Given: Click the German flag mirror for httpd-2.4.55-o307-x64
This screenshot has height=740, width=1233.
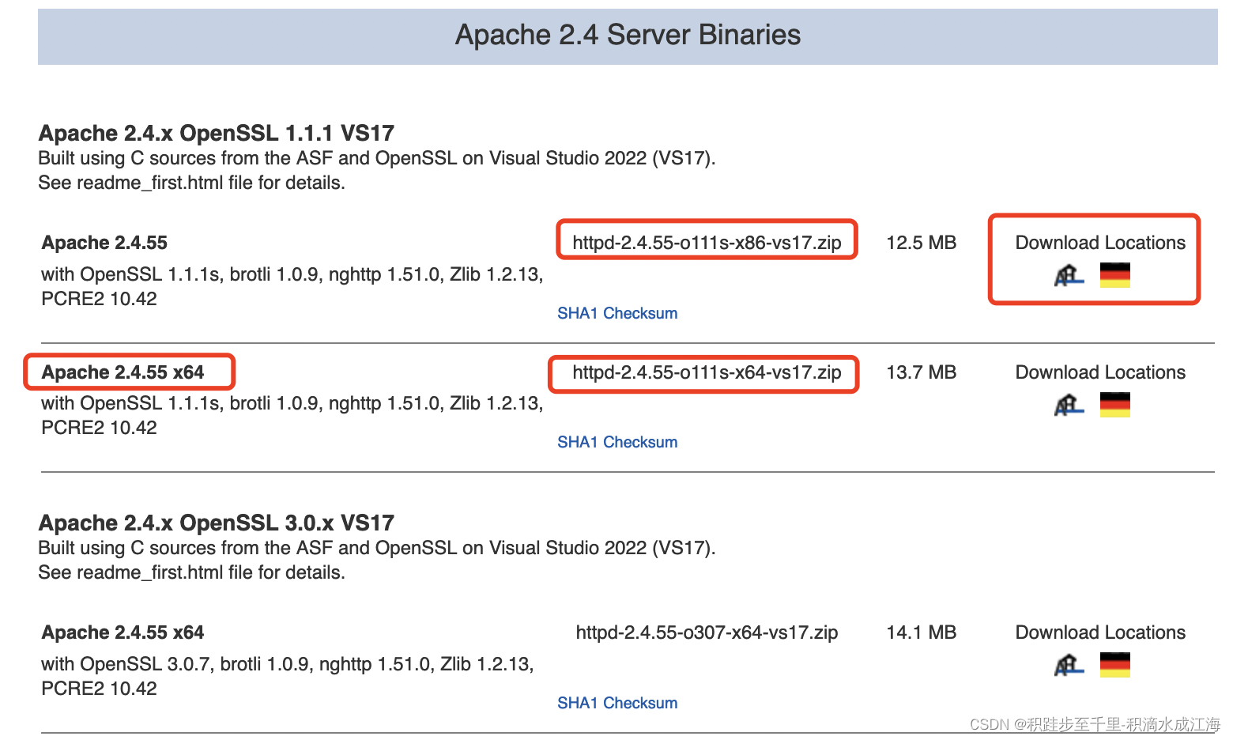Looking at the screenshot, I should tap(1114, 665).
